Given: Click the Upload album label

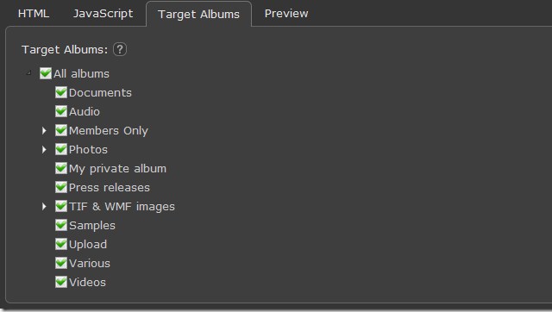Looking at the screenshot, I should click(88, 244).
